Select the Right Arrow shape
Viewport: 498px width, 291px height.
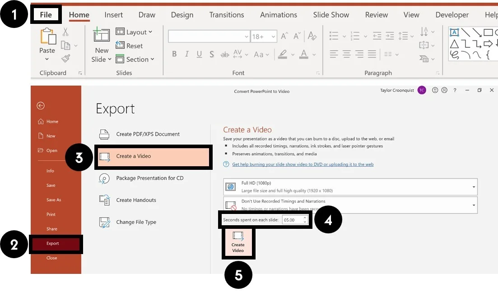click(x=488, y=44)
